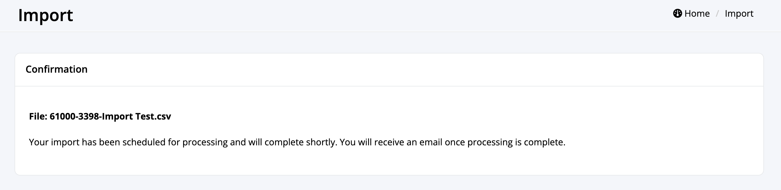This screenshot has height=190, width=781.
Task: Click the word 'Home' in the breadcrumb
Action: (x=697, y=14)
